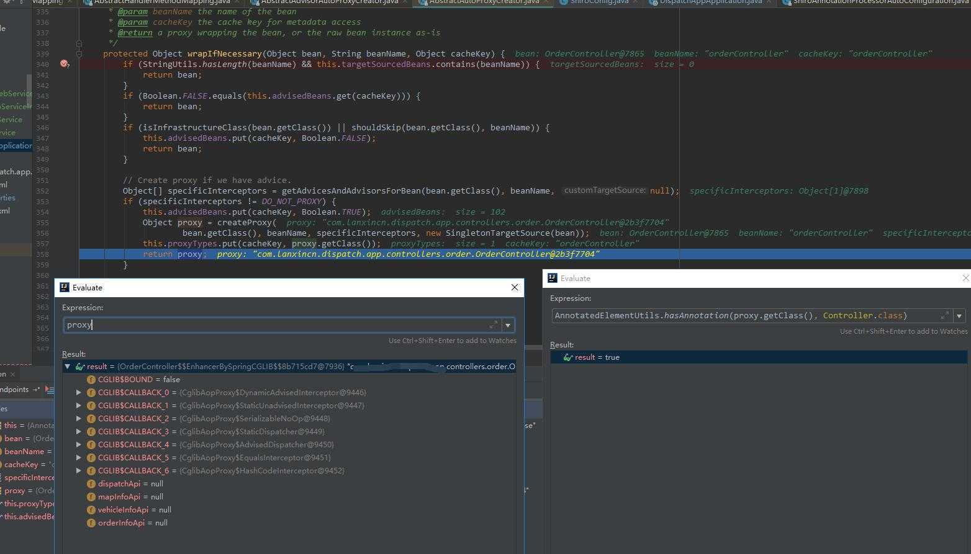
Task: Remove the breakpoint at line 340
Action: [64, 64]
